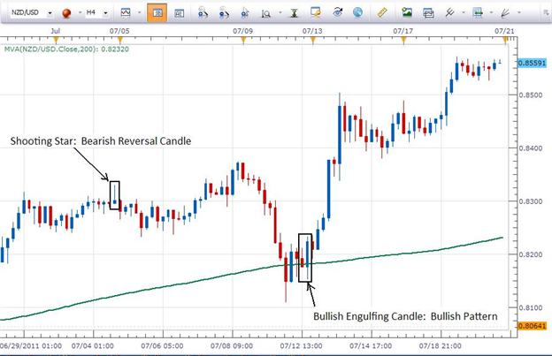The image size is (552, 356).
Task: Click the 07/21 orange date marker
Action: (505, 40)
